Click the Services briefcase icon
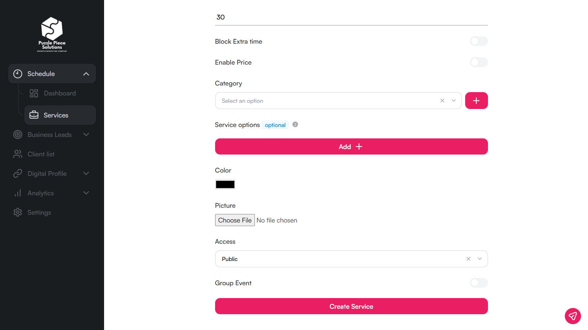Viewport: 588px width, 330px height. pyautogui.click(x=34, y=115)
